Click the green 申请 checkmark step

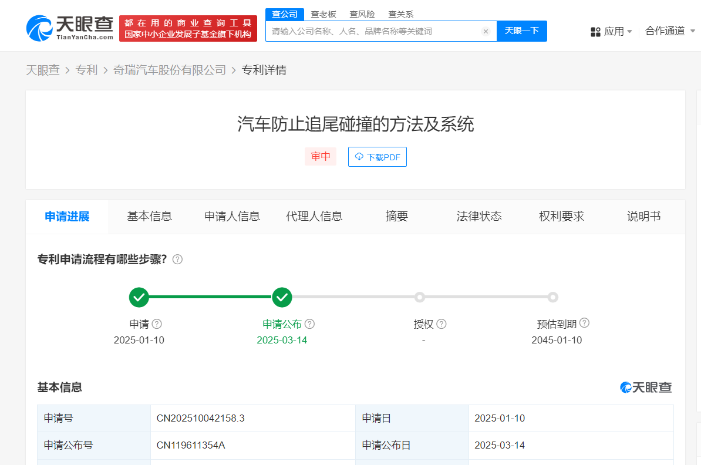coord(139,298)
